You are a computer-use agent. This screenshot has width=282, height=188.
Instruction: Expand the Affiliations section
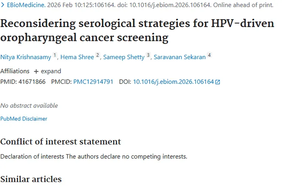pyautogui.click(x=47, y=71)
